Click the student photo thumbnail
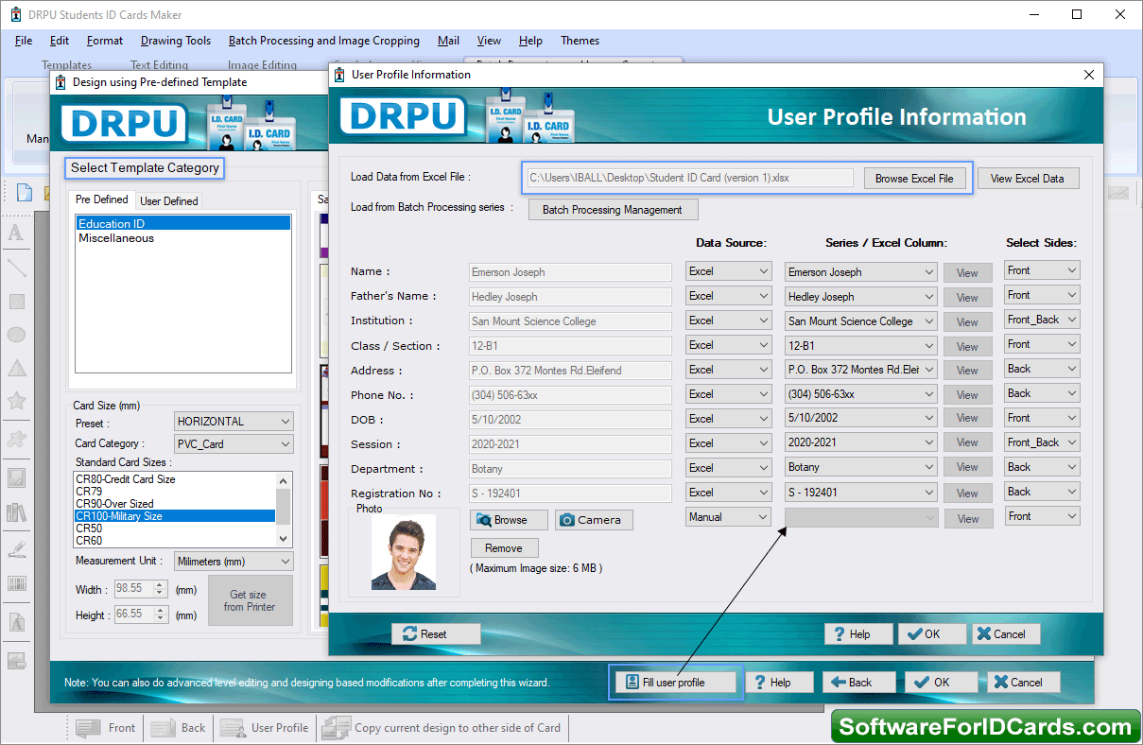1143x745 pixels. coord(404,553)
